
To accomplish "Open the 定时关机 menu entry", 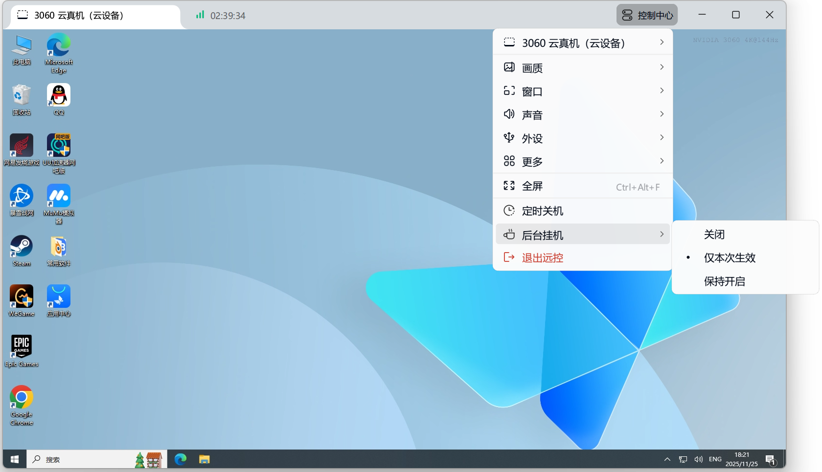I will (582, 211).
